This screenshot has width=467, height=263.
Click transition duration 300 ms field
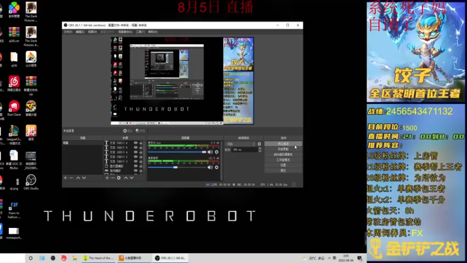pos(244,150)
